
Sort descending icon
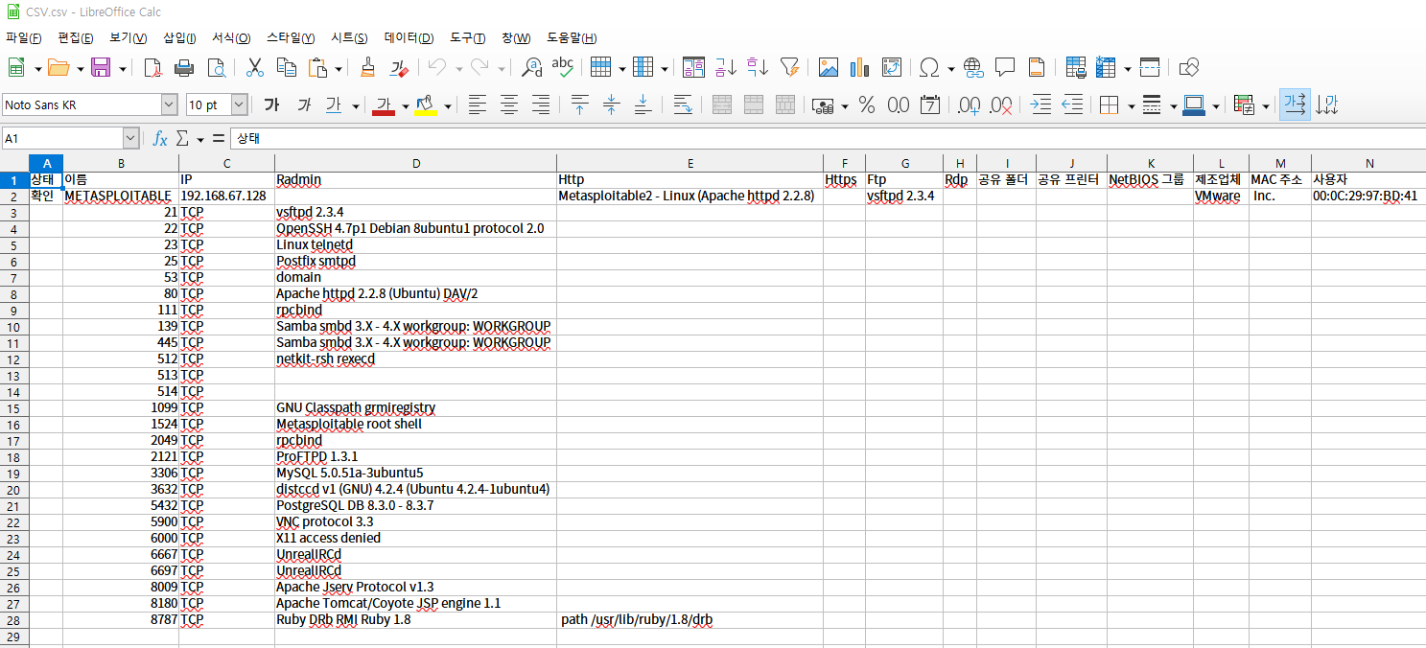pos(758,67)
